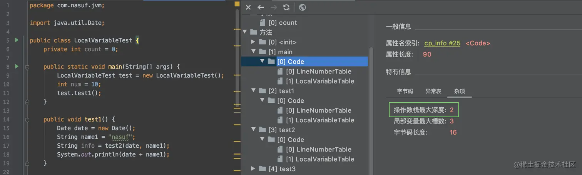The height and width of the screenshot is (175, 582).
Task: Expand the [4] test3 method node
Action: [253, 169]
